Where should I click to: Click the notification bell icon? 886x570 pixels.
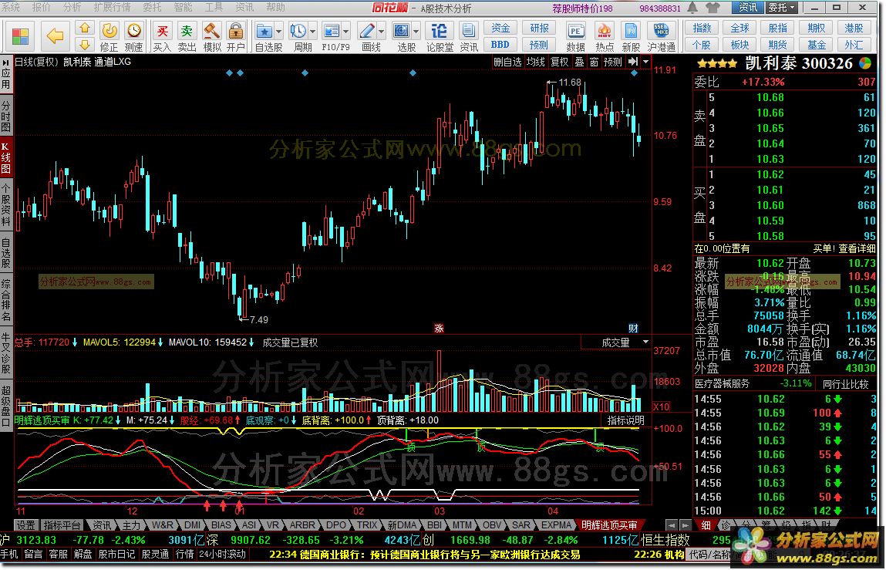point(692,8)
